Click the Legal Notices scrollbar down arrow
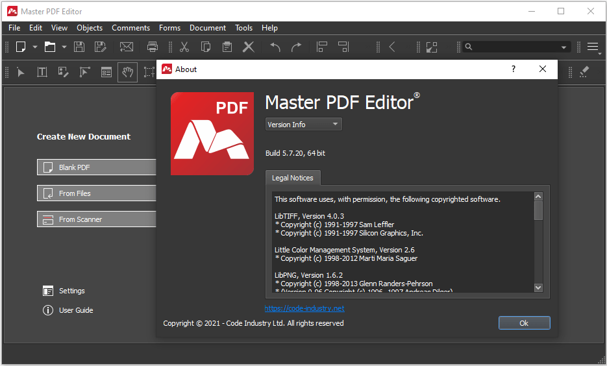 click(x=538, y=287)
